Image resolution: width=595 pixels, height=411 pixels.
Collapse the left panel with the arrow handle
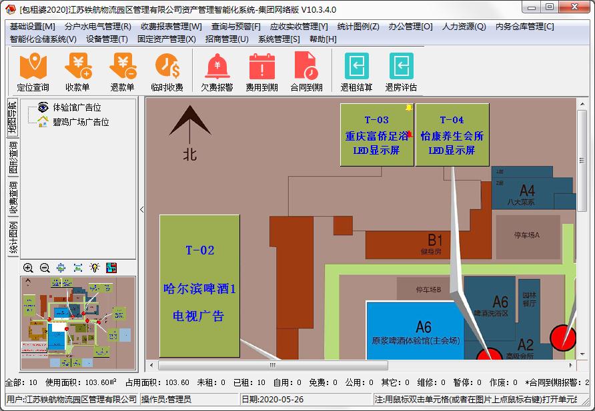click(x=141, y=209)
